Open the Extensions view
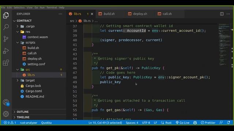 coord(6,63)
